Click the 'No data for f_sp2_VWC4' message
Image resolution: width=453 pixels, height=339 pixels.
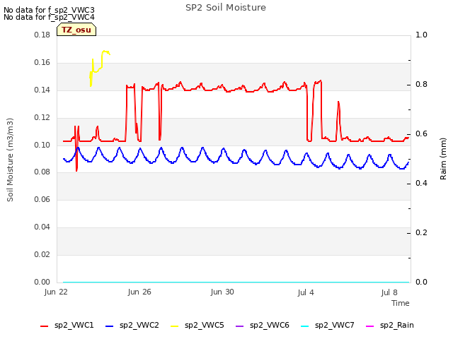pyautogui.click(x=49, y=17)
